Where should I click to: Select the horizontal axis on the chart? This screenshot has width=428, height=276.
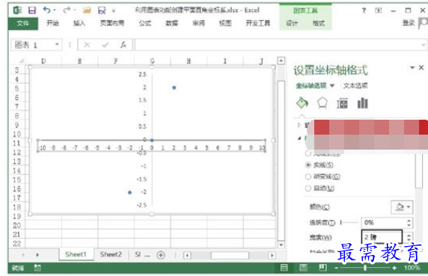pos(151,146)
